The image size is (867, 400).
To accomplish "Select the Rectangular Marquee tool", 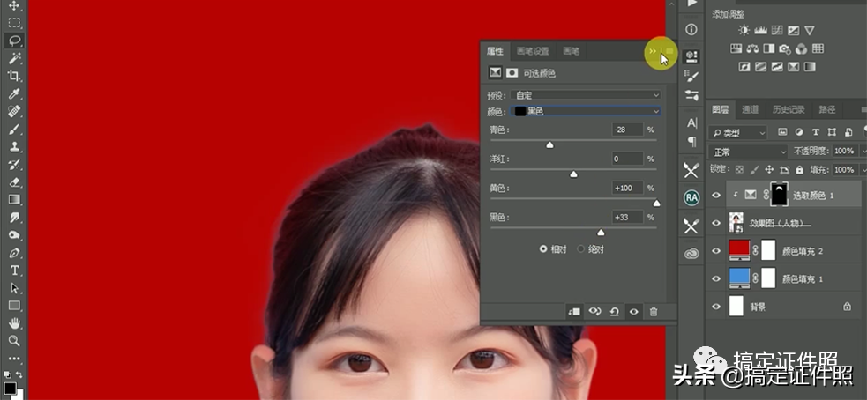I will click(x=14, y=23).
